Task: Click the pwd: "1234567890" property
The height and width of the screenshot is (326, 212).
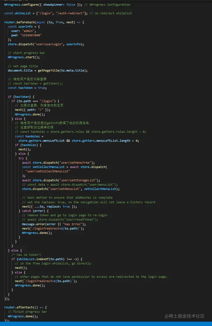Action: [26, 35]
